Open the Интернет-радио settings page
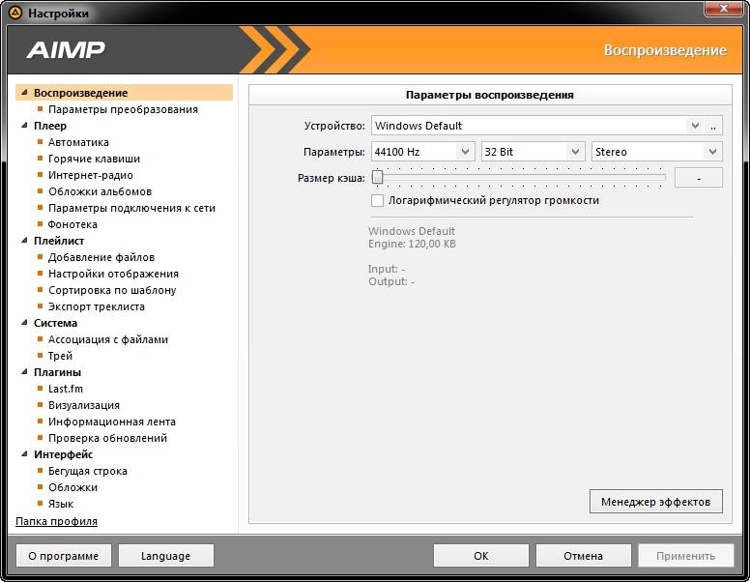Screen dimensions: 750x582 click(x=91, y=175)
